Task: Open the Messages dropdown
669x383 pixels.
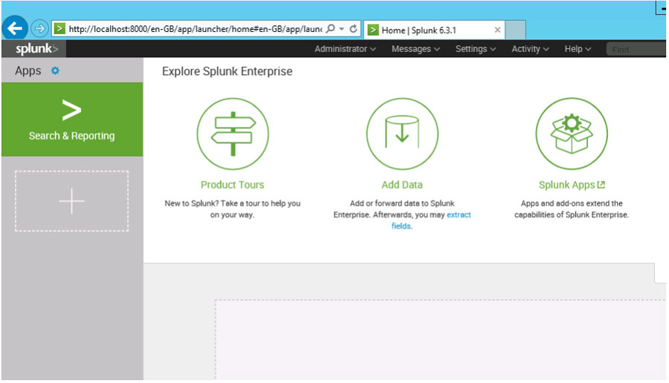Action: pos(416,49)
